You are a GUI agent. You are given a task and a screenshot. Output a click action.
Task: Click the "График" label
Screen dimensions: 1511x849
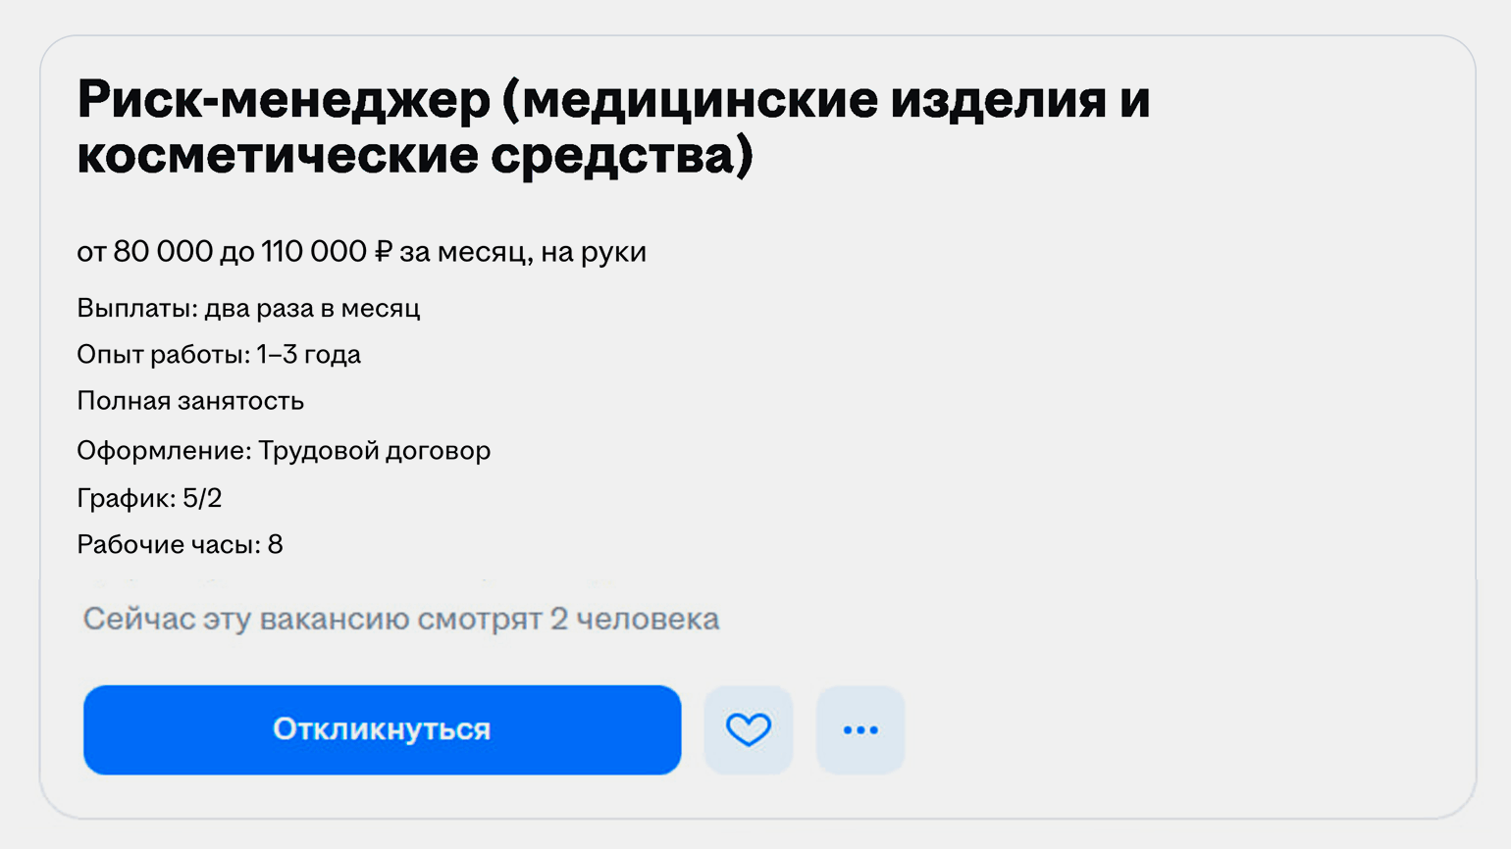coord(125,498)
